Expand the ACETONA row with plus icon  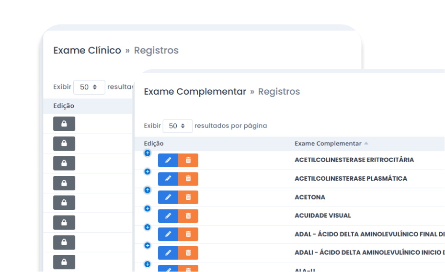pos(148,190)
